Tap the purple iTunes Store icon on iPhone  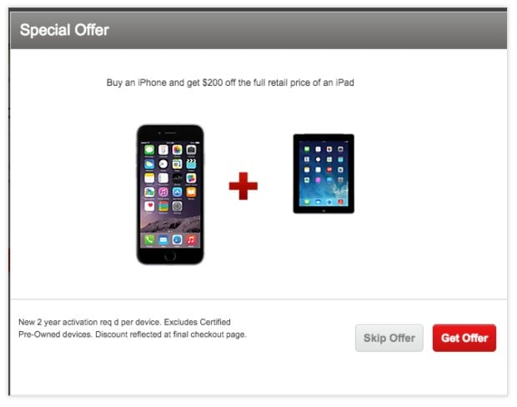[x=163, y=192]
